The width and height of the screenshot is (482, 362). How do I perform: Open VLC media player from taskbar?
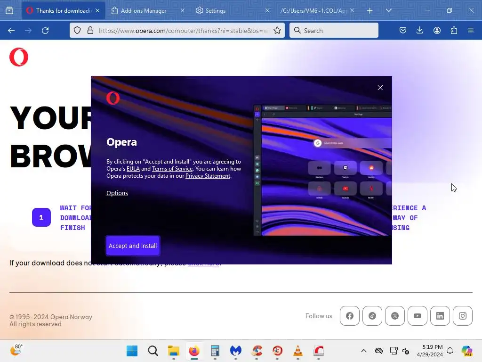point(298,351)
